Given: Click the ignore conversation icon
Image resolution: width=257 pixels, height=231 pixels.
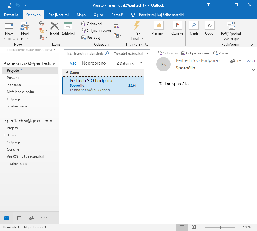Looking at the screenshot, I should pos(42,24).
